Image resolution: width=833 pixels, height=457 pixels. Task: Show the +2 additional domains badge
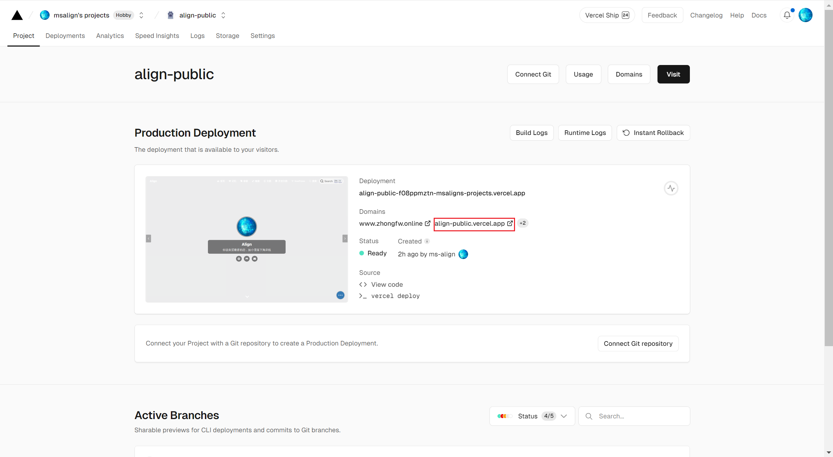[522, 223]
